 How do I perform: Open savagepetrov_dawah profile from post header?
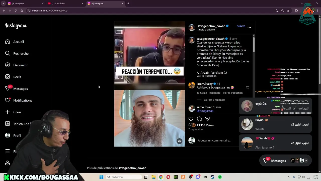(x=211, y=26)
